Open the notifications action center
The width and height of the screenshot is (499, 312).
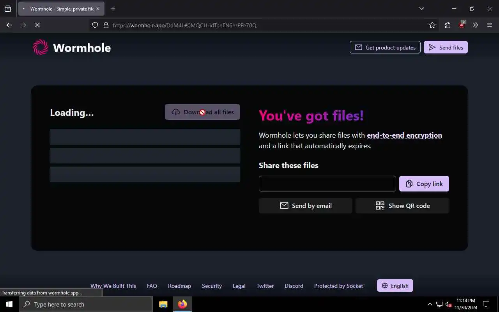tap(486, 304)
